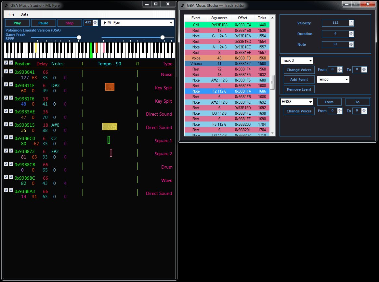The width and height of the screenshot is (379, 282).
Task: Open the File menu
Action: pos(11,14)
